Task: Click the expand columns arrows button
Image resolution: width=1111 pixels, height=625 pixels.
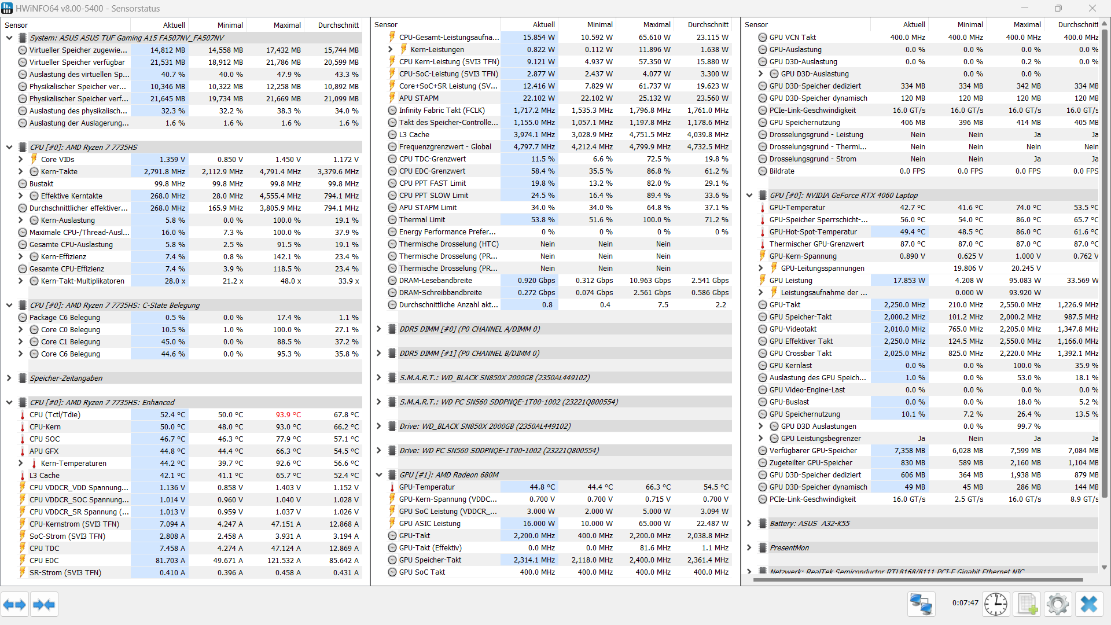Action: [x=14, y=605]
